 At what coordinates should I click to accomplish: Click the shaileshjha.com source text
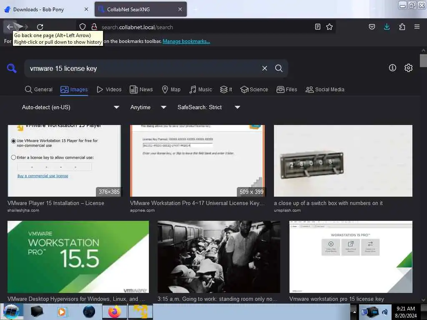23,210
